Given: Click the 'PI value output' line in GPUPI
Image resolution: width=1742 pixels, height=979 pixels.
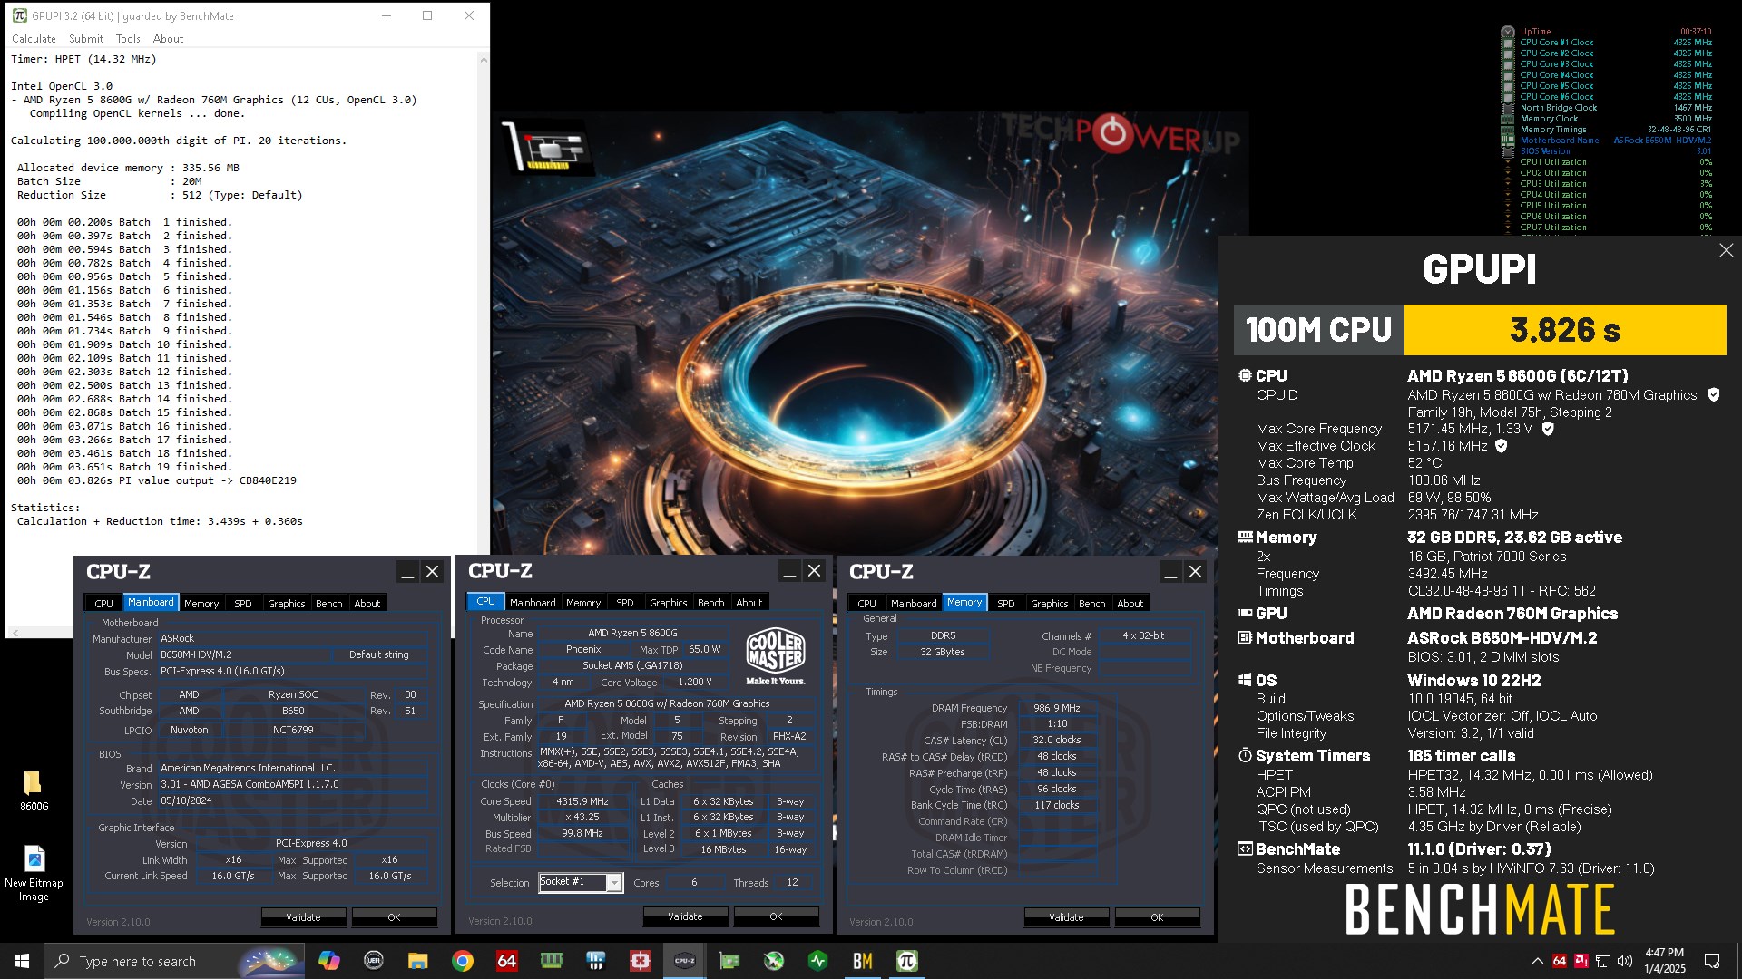Looking at the screenshot, I should pyautogui.click(x=157, y=480).
